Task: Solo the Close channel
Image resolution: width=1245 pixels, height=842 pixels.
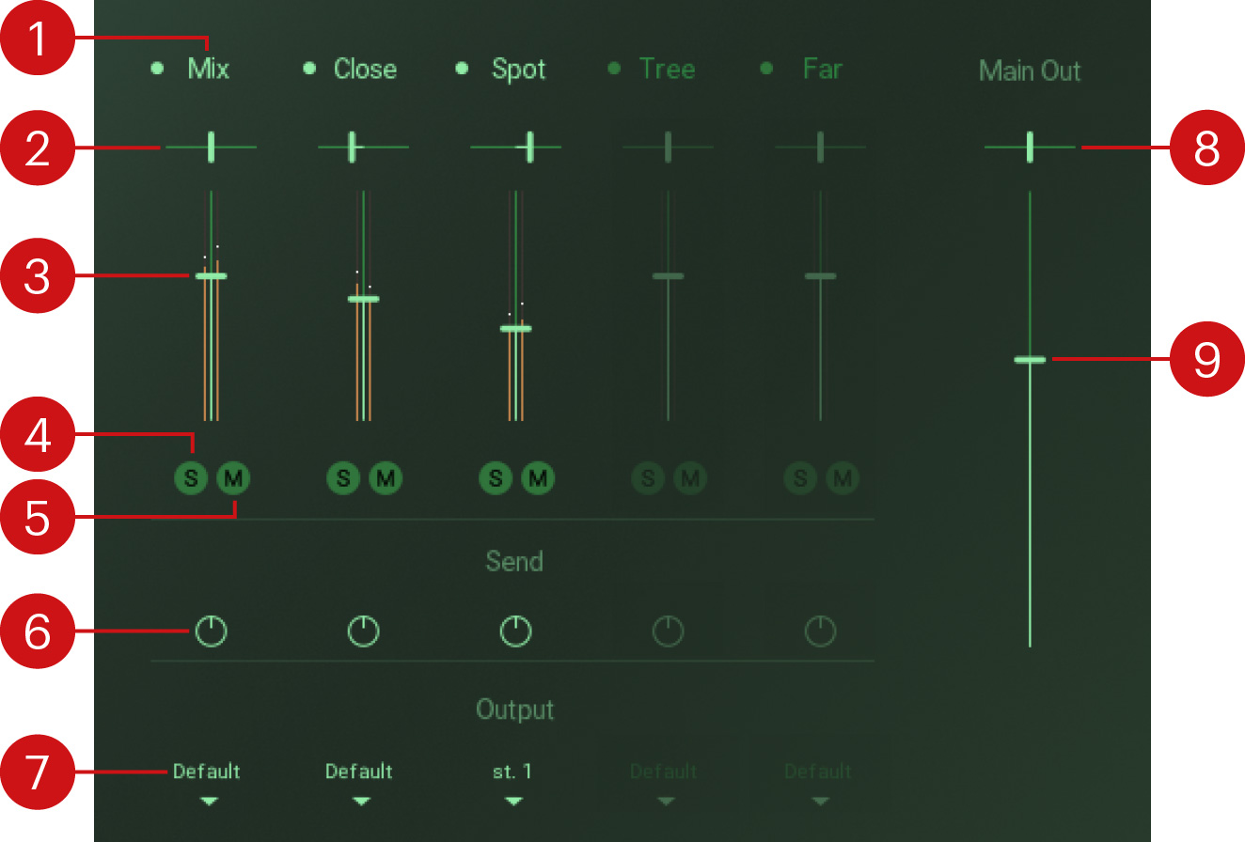Action: (x=344, y=478)
